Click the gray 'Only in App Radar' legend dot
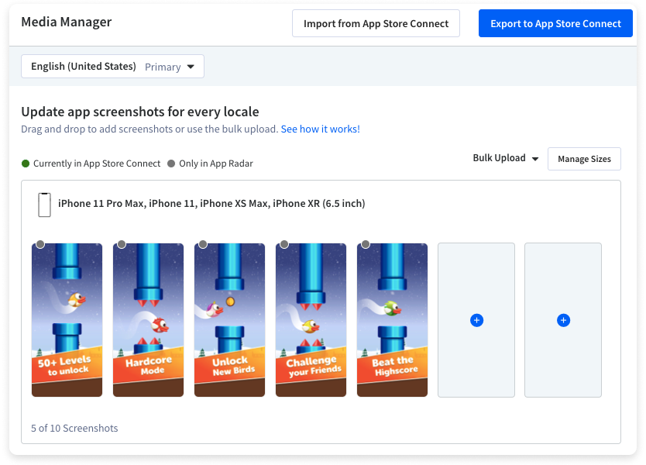This screenshot has width=646, height=465. (x=171, y=164)
